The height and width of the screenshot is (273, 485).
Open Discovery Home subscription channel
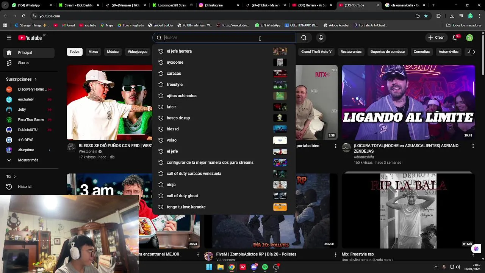pyautogui.click(x=29, y=89)
